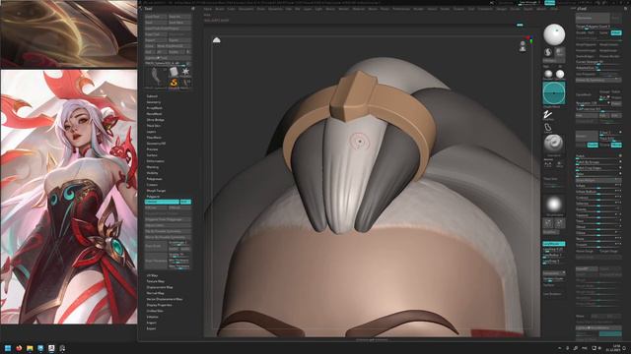The image size is (631, 354).
Task: Expand the Subtool section
Action: 152,96
